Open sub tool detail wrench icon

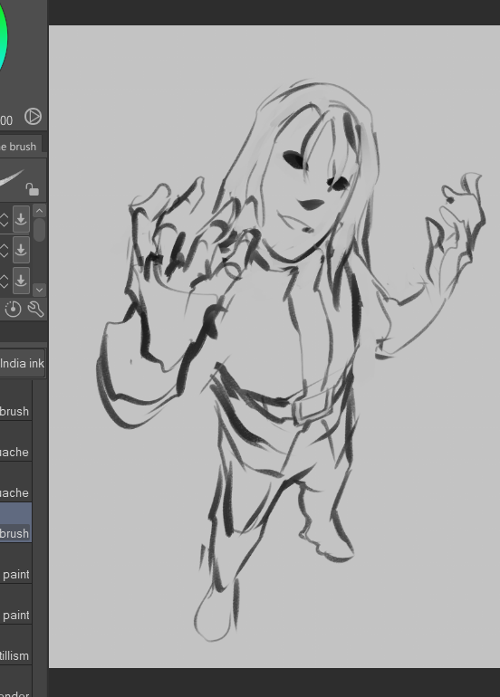pyautogui.click(x=35, y=309)
